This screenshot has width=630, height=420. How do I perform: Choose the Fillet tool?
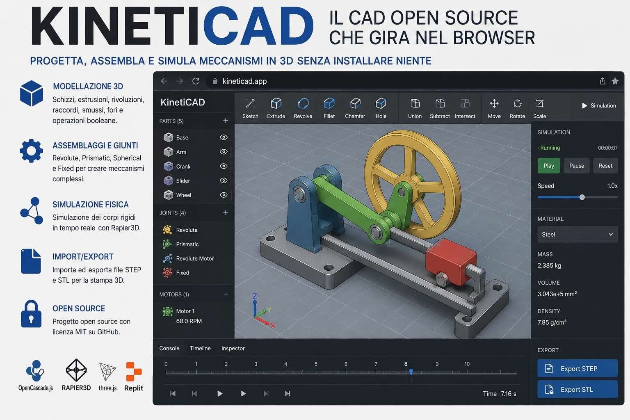329,108
